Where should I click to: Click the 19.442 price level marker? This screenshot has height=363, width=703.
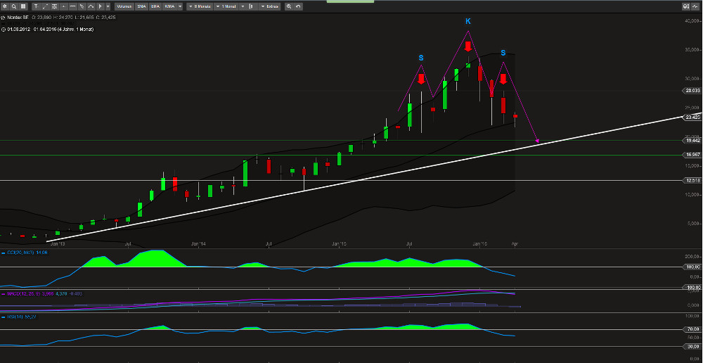point(690,141)
